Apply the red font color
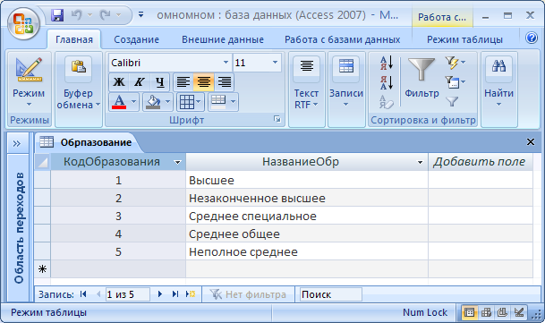Screen dimensions: 545x323 (119, 102)
